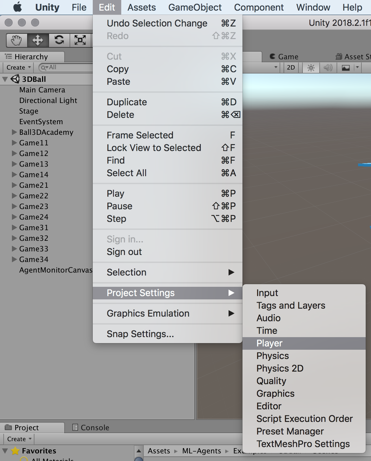
Task: Choose Player in Project Settings submenu
Action: 270,343
